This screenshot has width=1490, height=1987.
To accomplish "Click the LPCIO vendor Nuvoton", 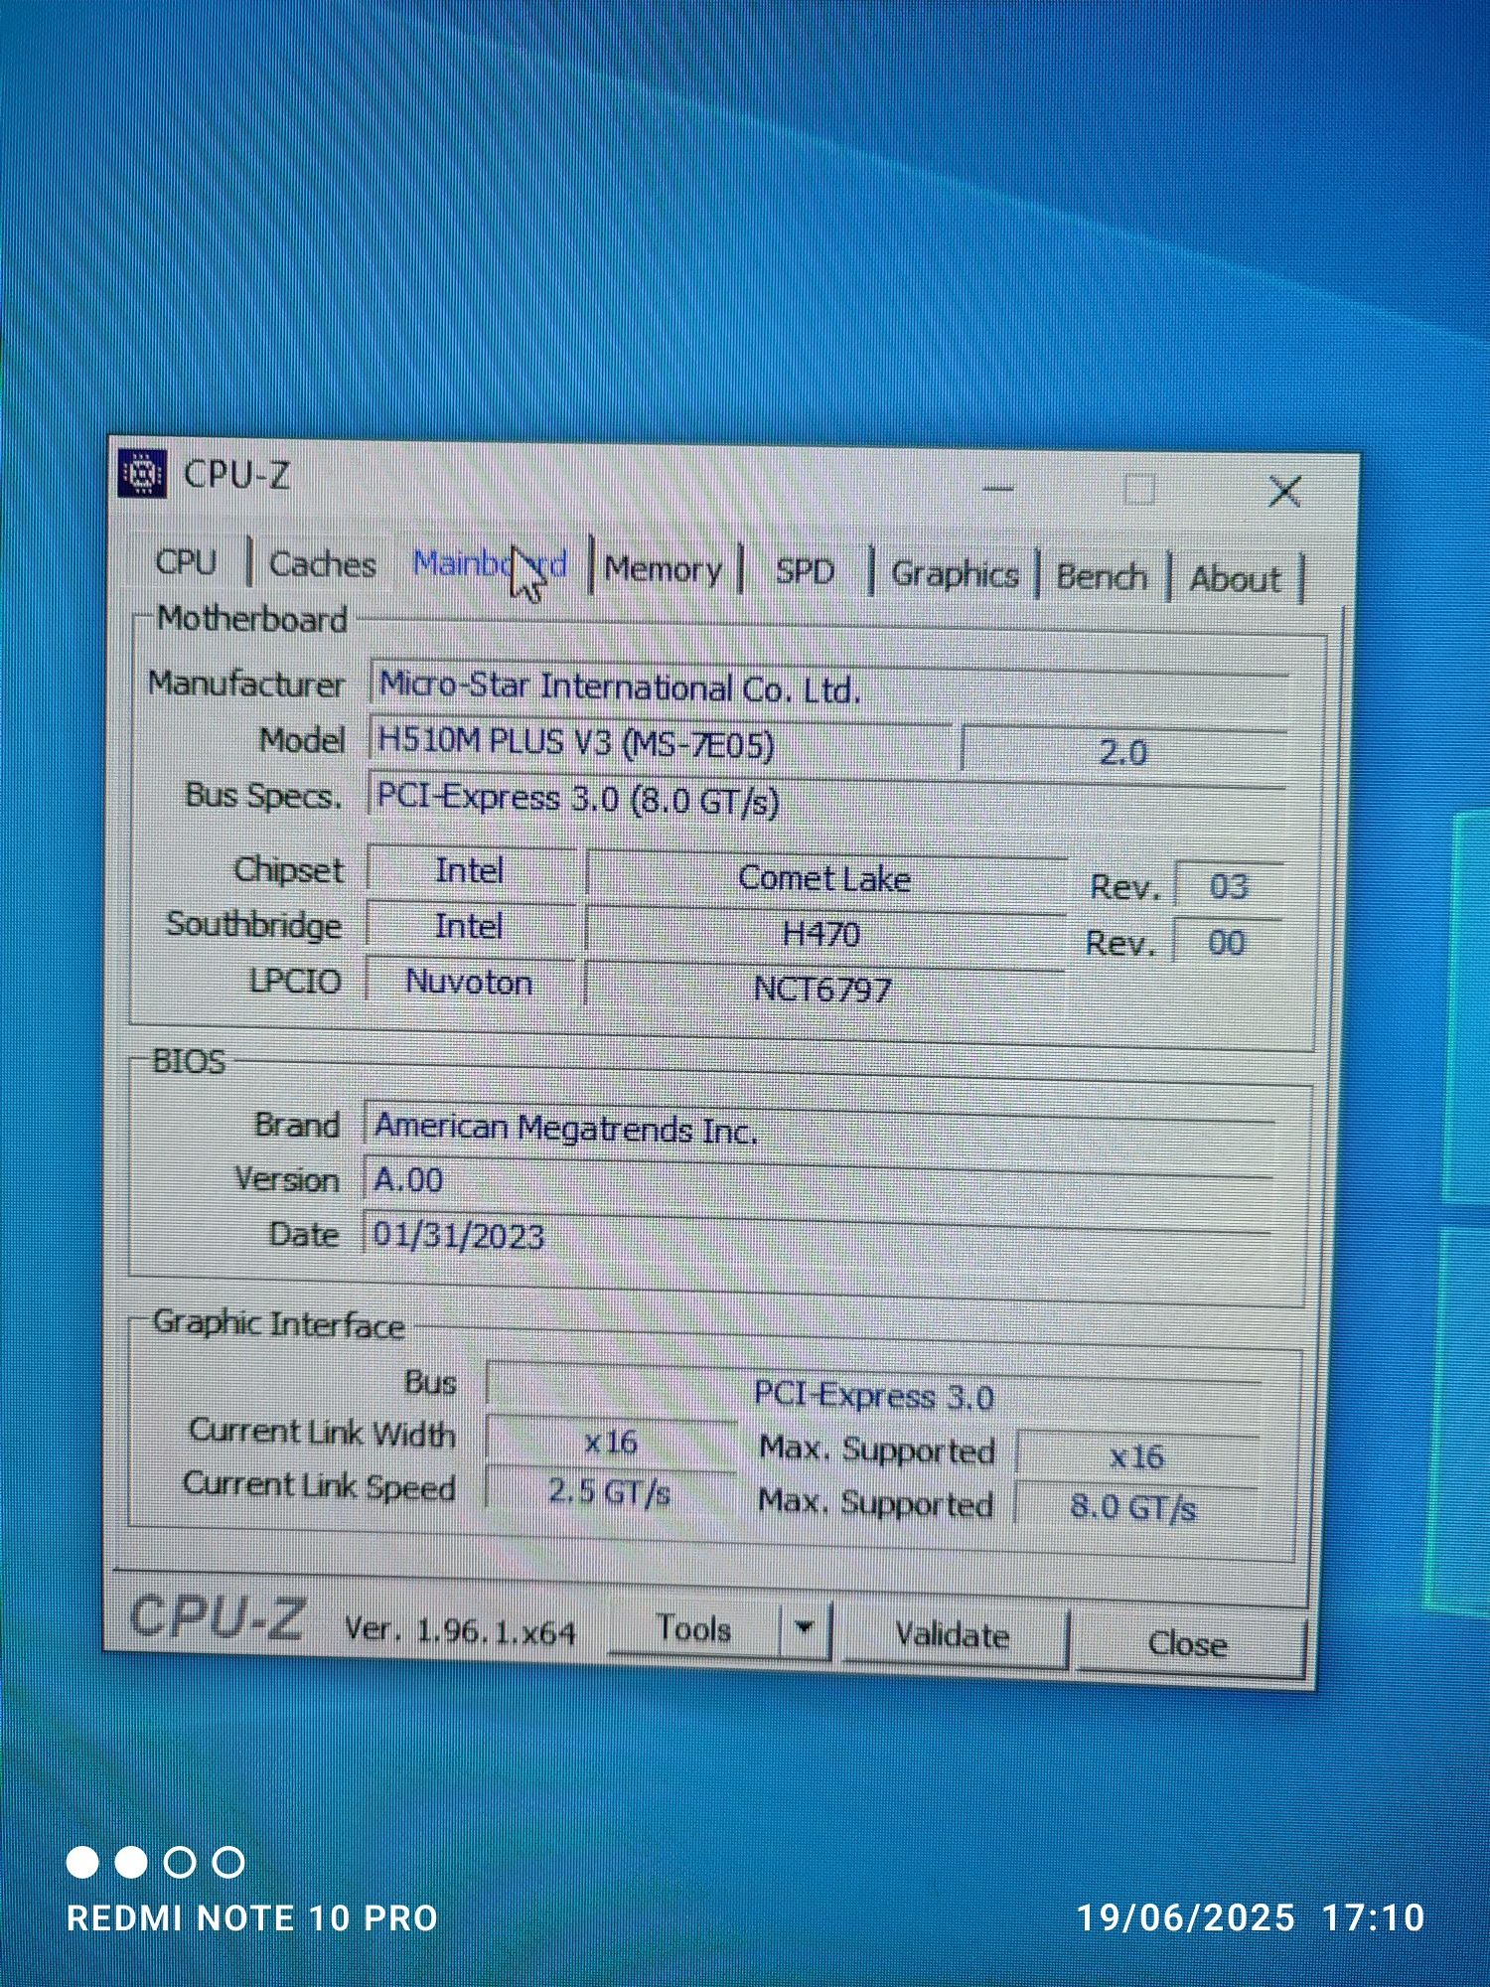I will (x=469, y=983).
